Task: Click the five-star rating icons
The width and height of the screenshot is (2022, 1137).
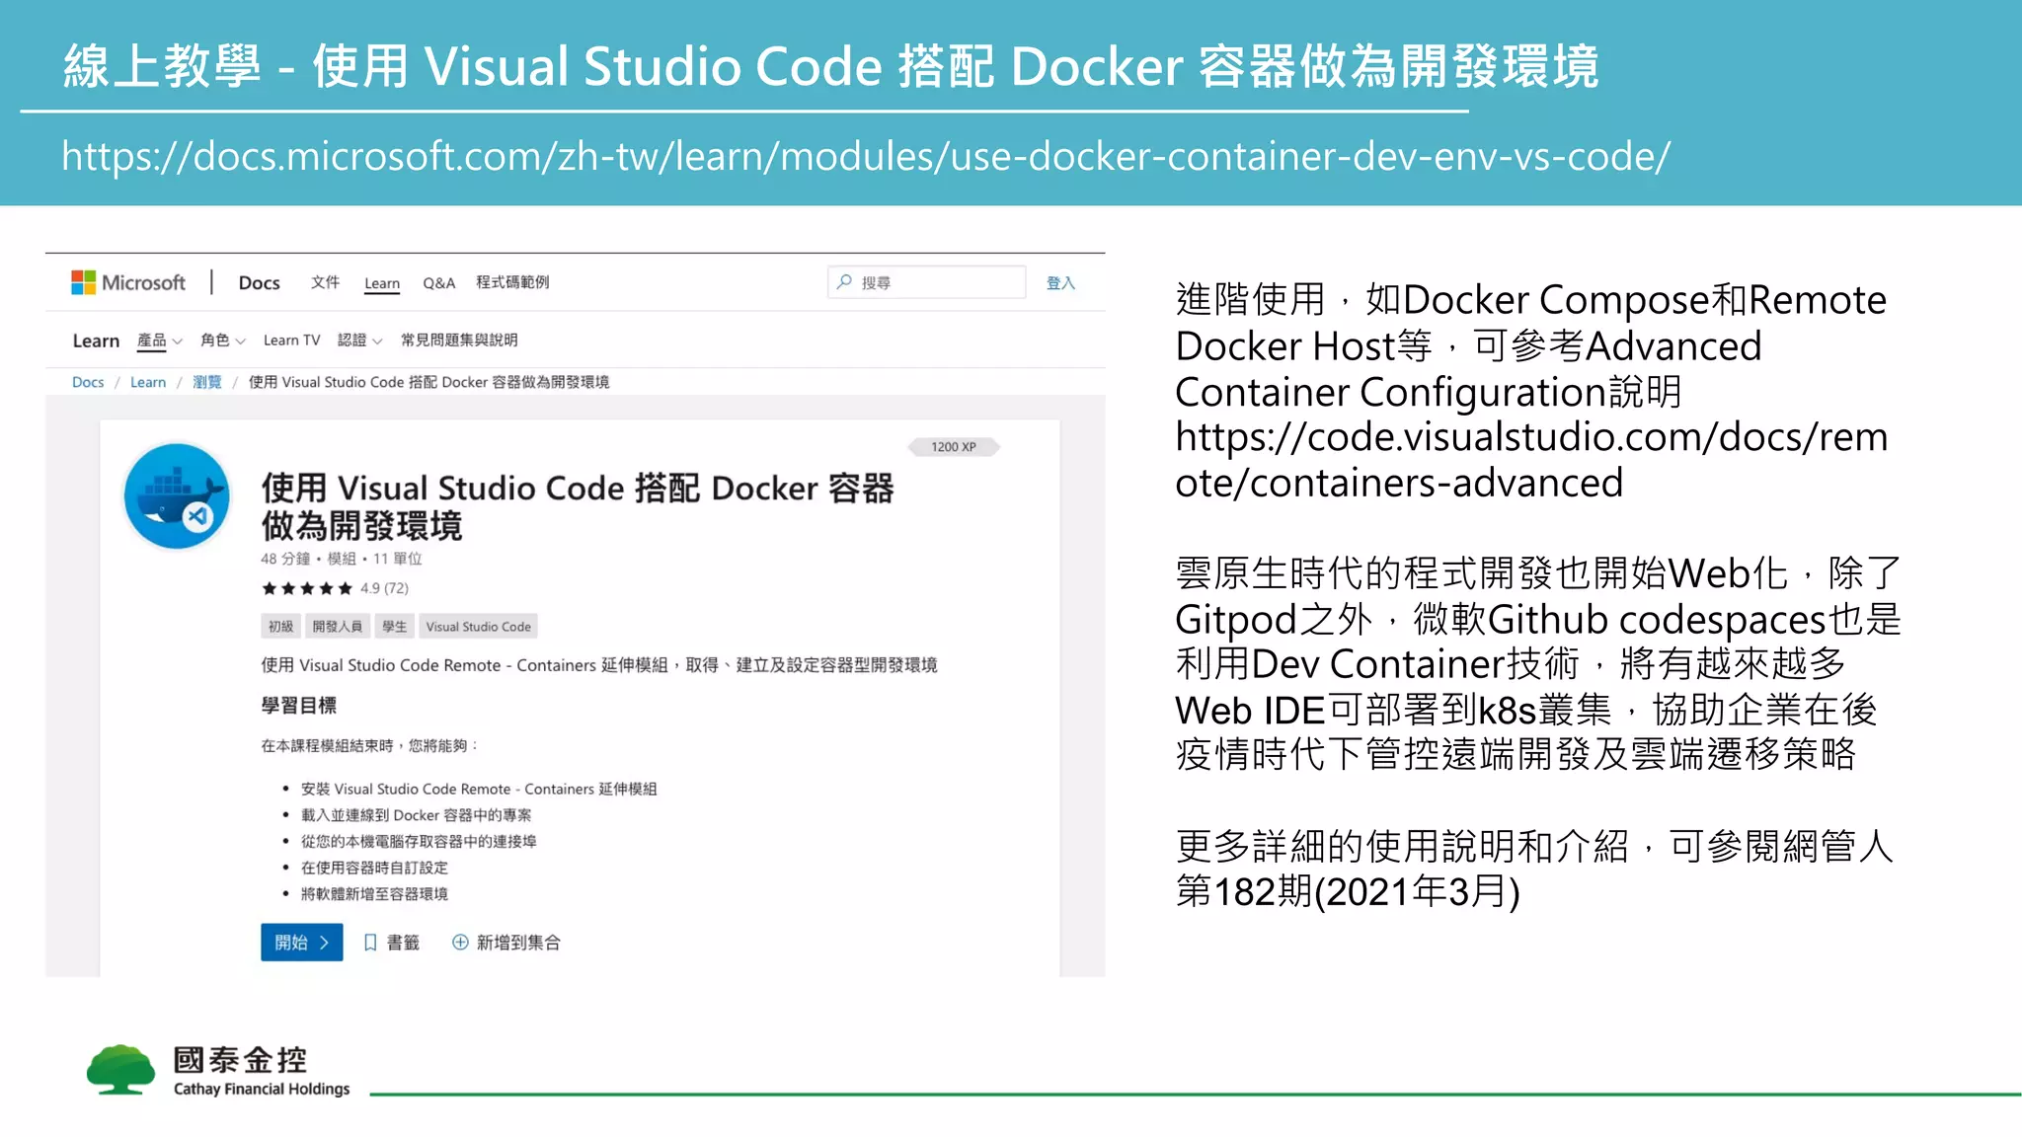Action: click(x=307, y=588)
